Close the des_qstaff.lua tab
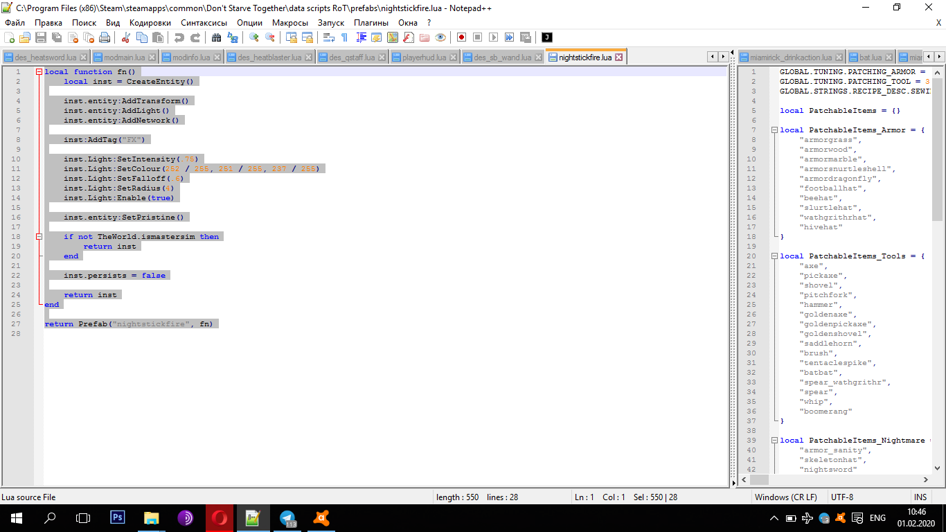Viewport: 946px width, 532px height. pos(382,57)
